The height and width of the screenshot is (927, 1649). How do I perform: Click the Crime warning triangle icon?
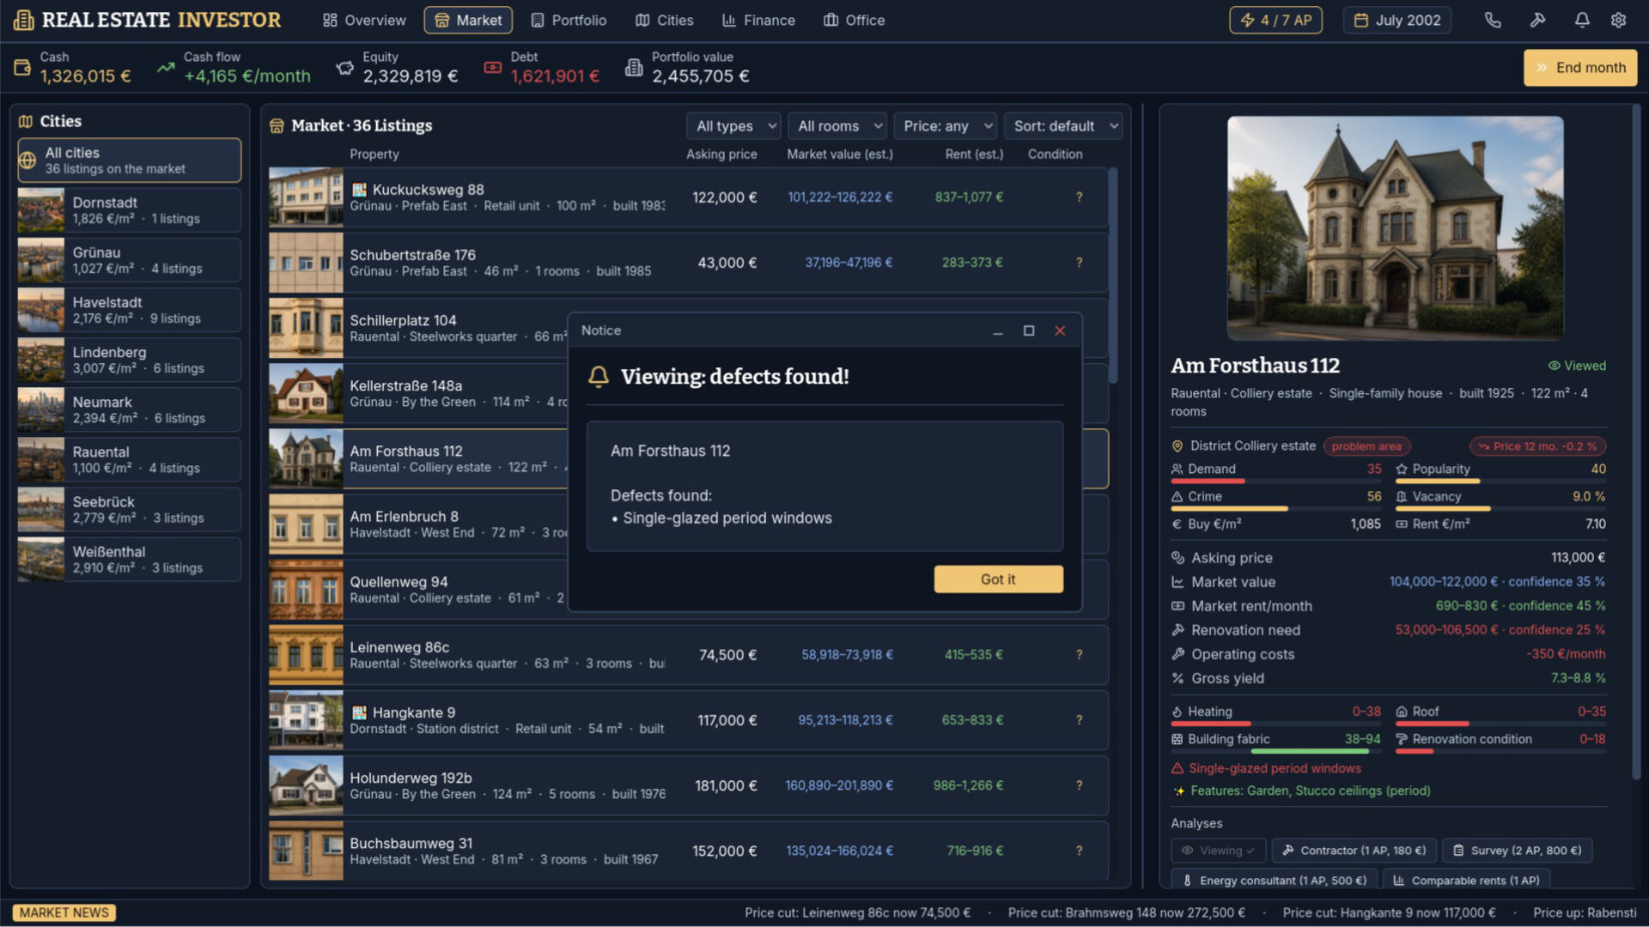(1177, 497)
